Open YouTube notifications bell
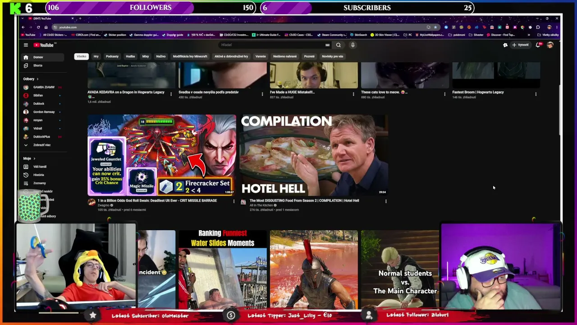 (x=538, y=45)
